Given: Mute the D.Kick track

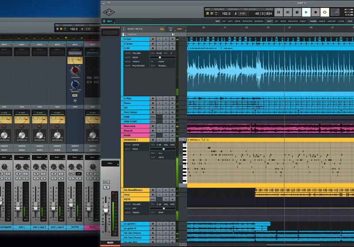Looking at the screenshot, I should point(172,39).
